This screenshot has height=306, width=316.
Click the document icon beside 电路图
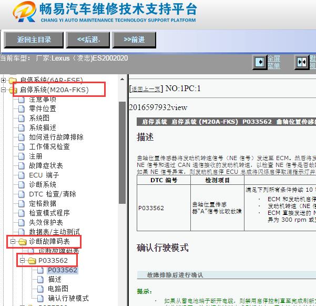coord(40,289)
